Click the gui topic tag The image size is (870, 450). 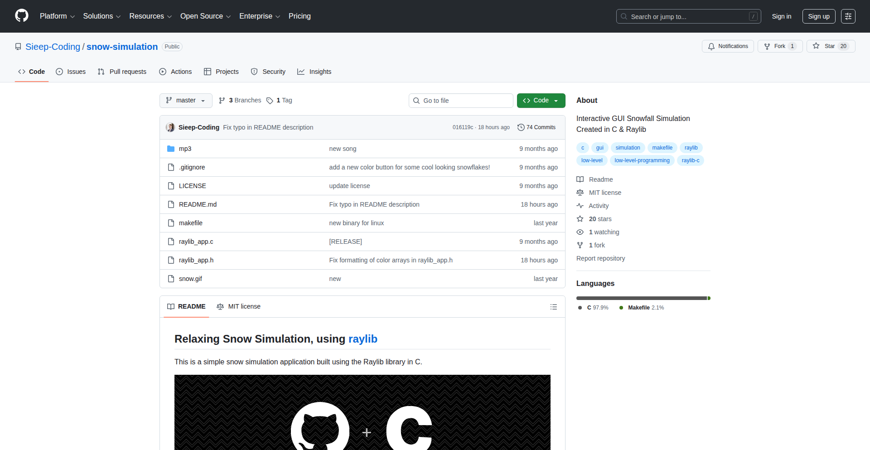click(600, 148)
